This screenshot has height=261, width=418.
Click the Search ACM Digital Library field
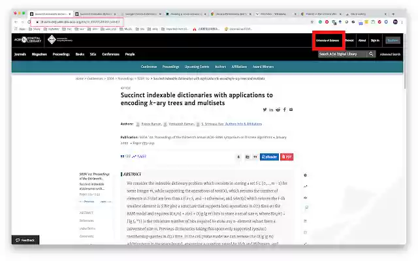pos(342,54)
